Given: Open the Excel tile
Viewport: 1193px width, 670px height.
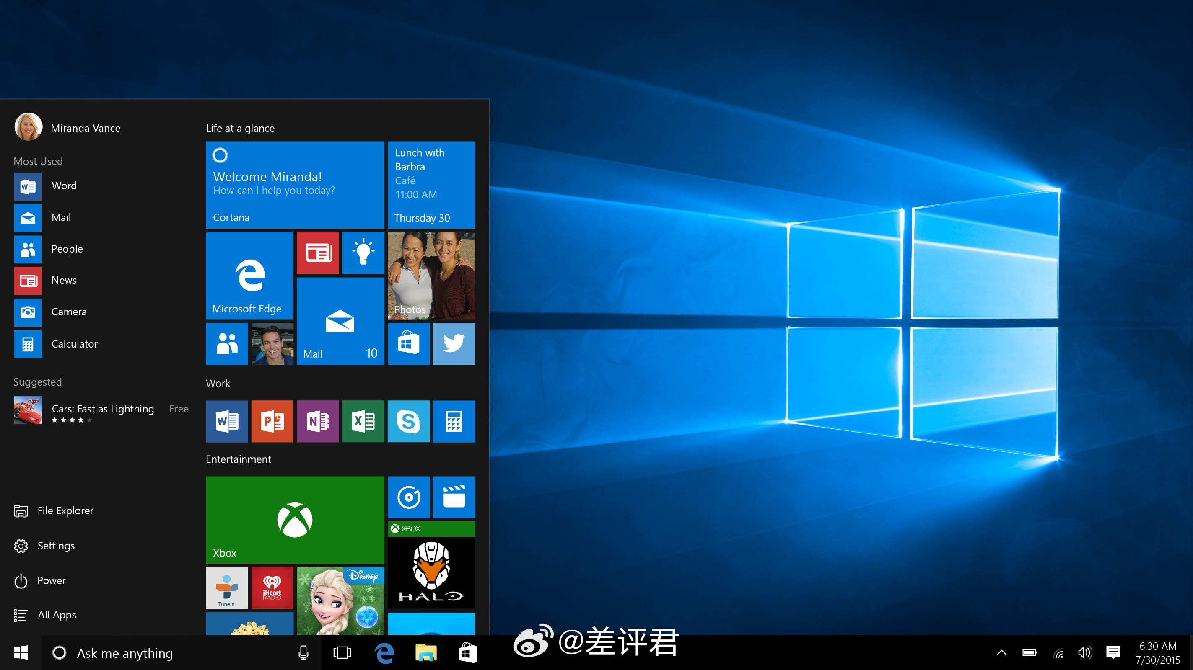Looking at the screenshot, I should point(363,421).
